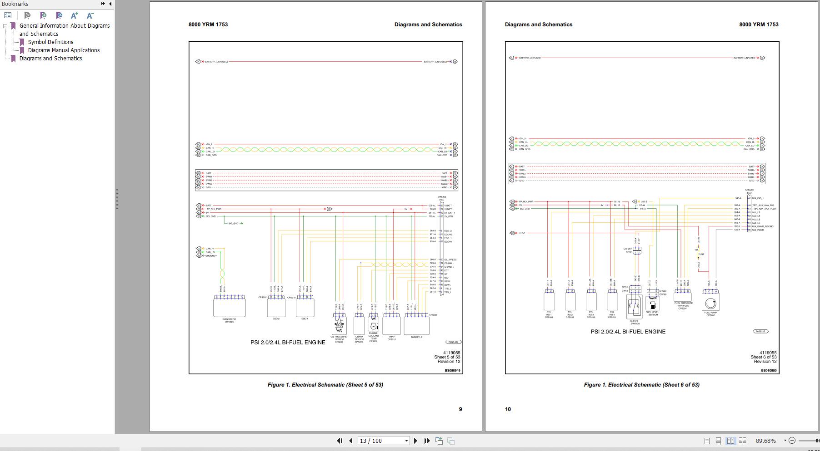The width and height of the screenshot is (820, 451).
Task: Go to the next page
Action: [415, 441]
